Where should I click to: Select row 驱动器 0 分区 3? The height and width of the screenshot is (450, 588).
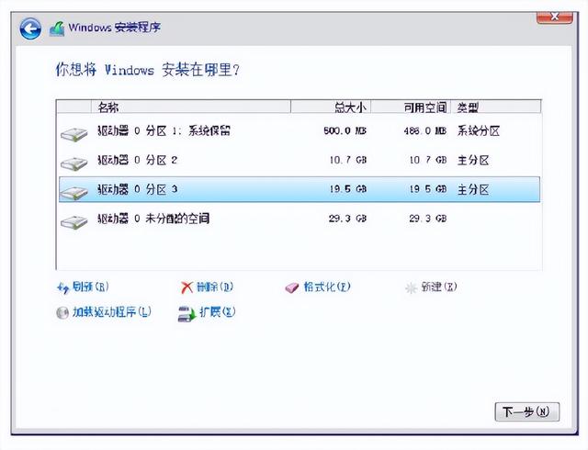pos(300,189)
